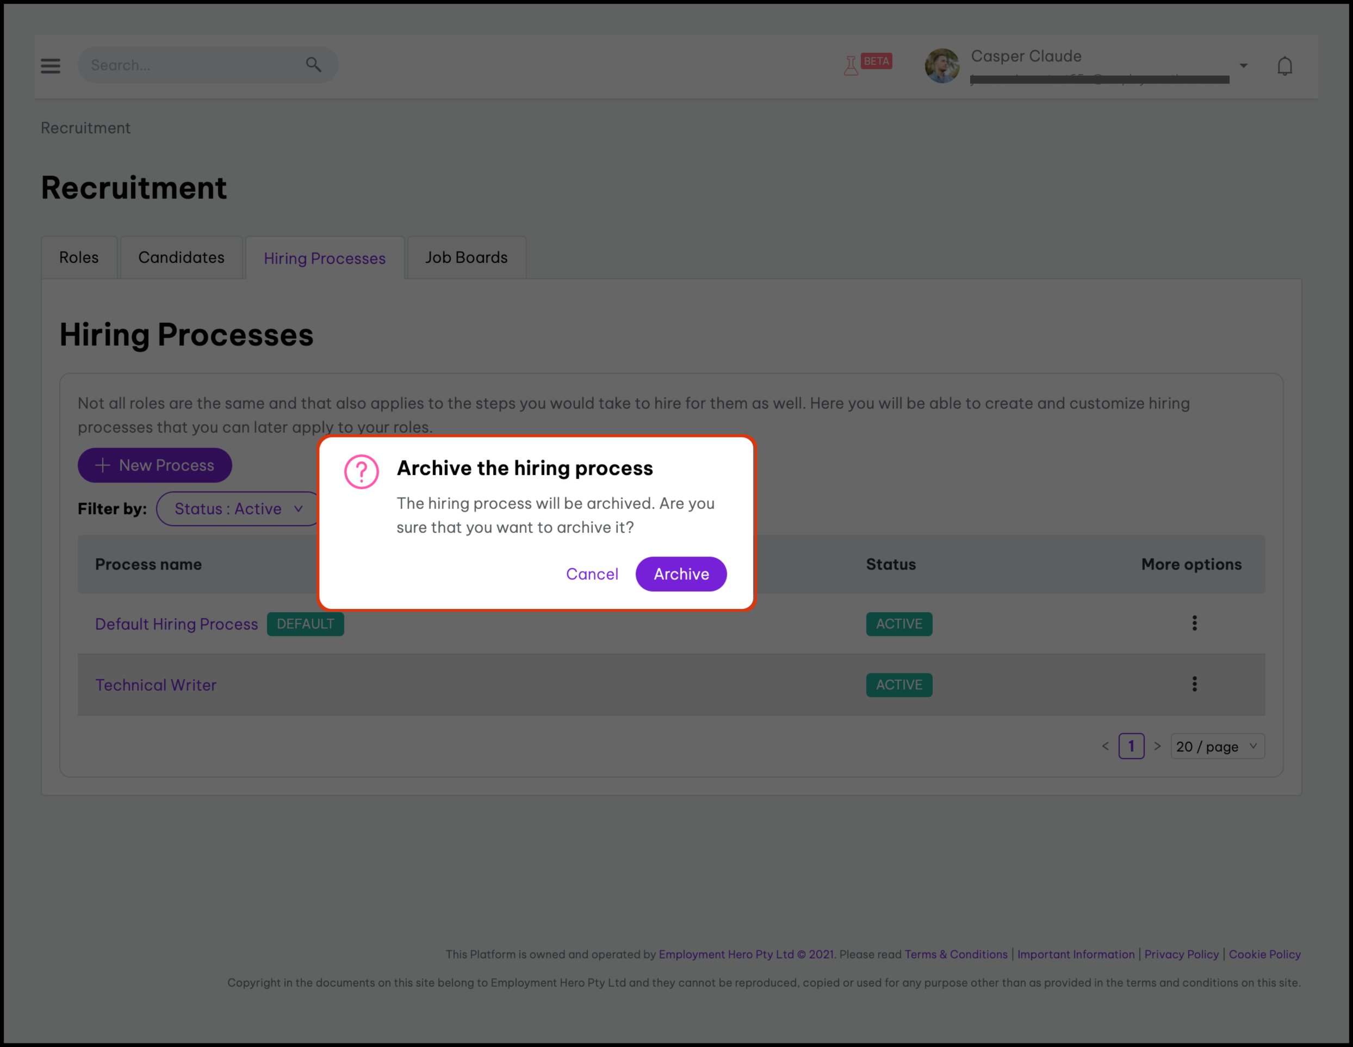Open the 20 / page size dropdown
Viewport: 1353px width, 1047px height.
[1217, 747]
